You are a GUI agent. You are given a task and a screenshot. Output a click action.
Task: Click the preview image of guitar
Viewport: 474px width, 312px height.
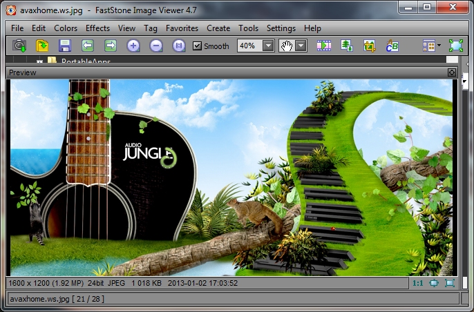pyautogui.click(x=231, y=177)
